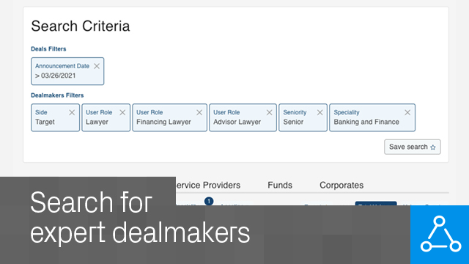469x264 pixels.
Task: Open the Announcement Date filter chip
Action: coord(67,71)
